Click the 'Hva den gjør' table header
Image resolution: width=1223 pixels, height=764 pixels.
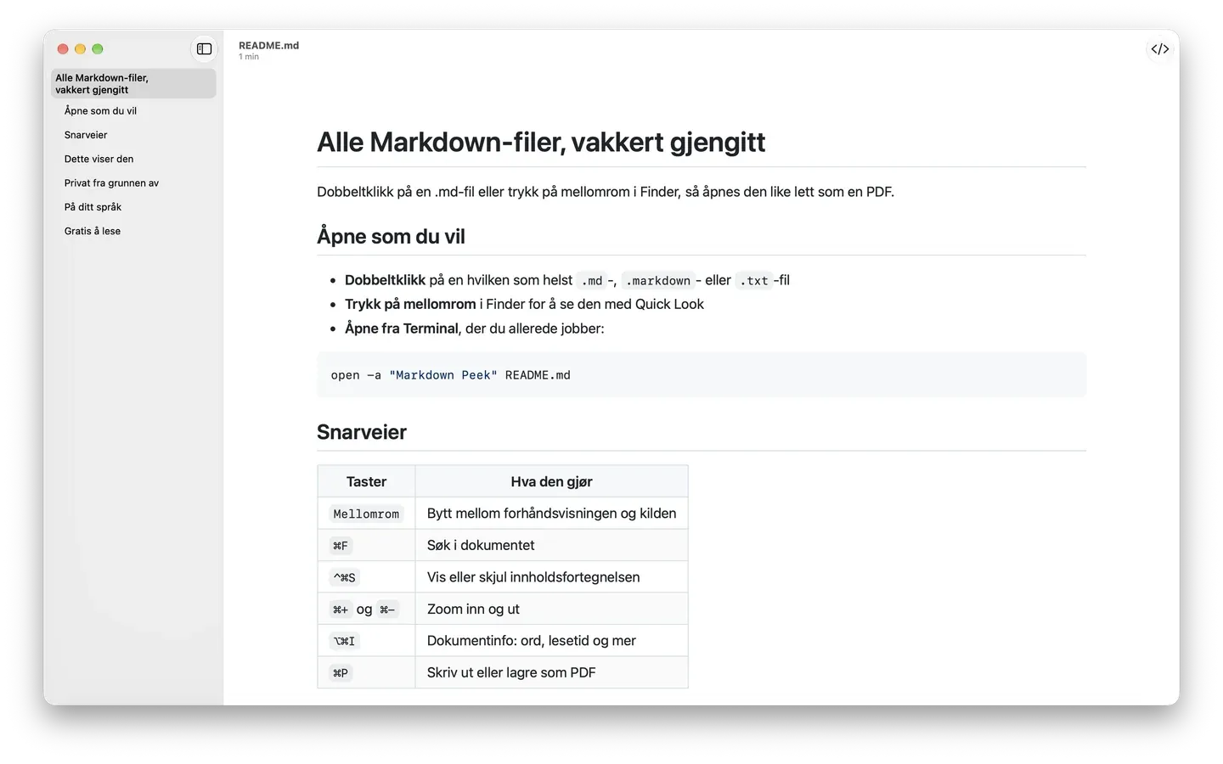point(551,481)
